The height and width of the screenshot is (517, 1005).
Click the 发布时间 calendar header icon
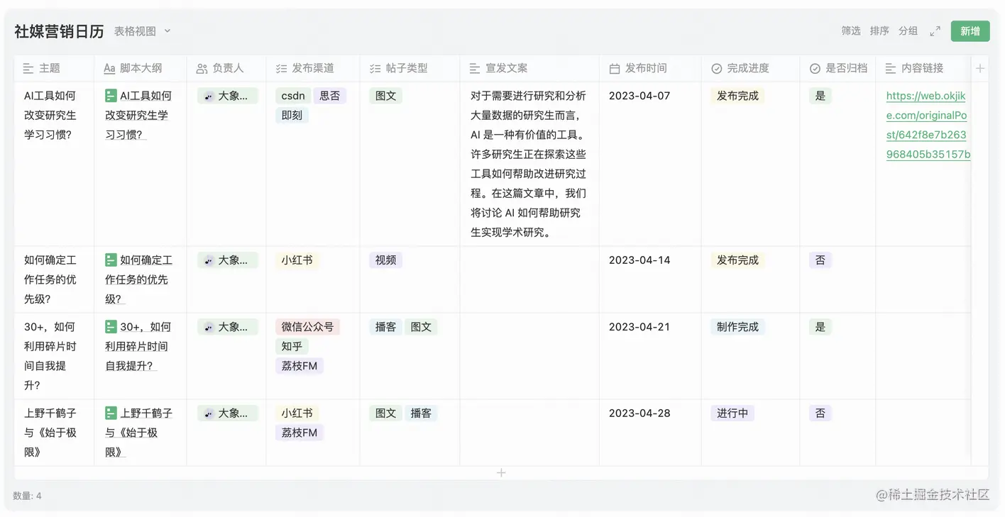(x=615, y=69)
